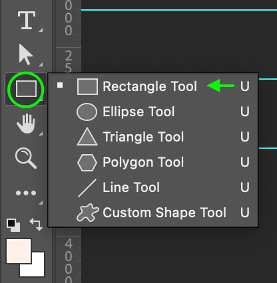Select the Path Selection arrow tool

pyautogui.click(x=26, y=54)
